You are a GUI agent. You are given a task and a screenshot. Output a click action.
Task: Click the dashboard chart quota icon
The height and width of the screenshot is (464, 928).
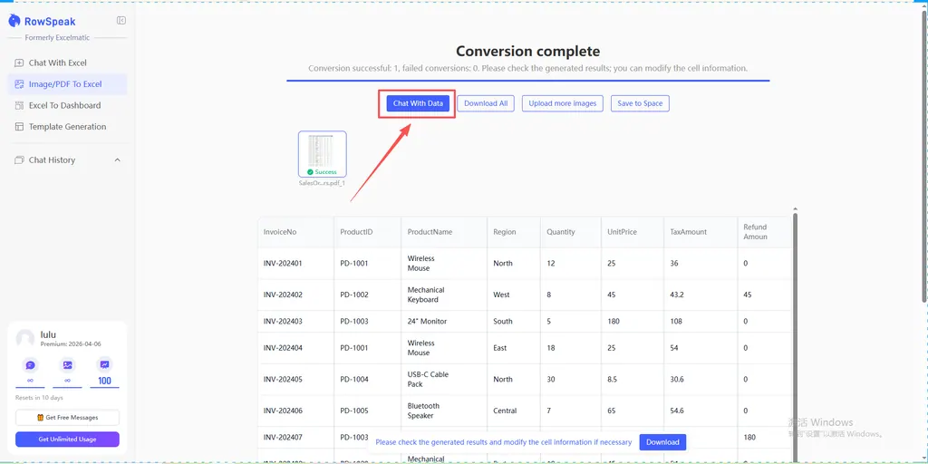[104, 364]
